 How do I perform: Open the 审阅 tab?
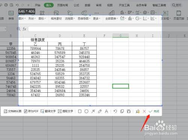tap(99, 5)
